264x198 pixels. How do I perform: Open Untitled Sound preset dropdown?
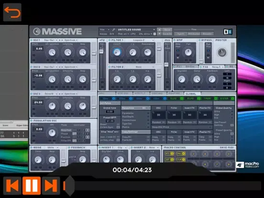136,30
